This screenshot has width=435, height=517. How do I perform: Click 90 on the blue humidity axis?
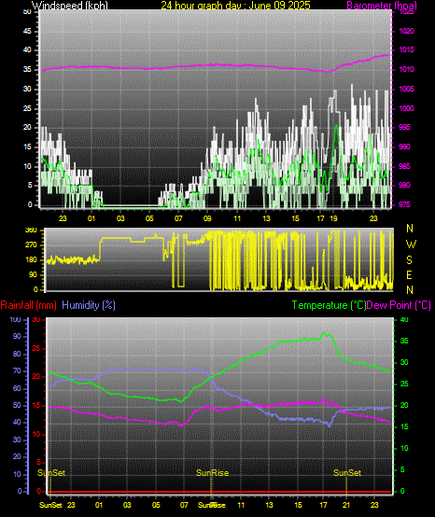pyautogui.click(x=17, y=337)
